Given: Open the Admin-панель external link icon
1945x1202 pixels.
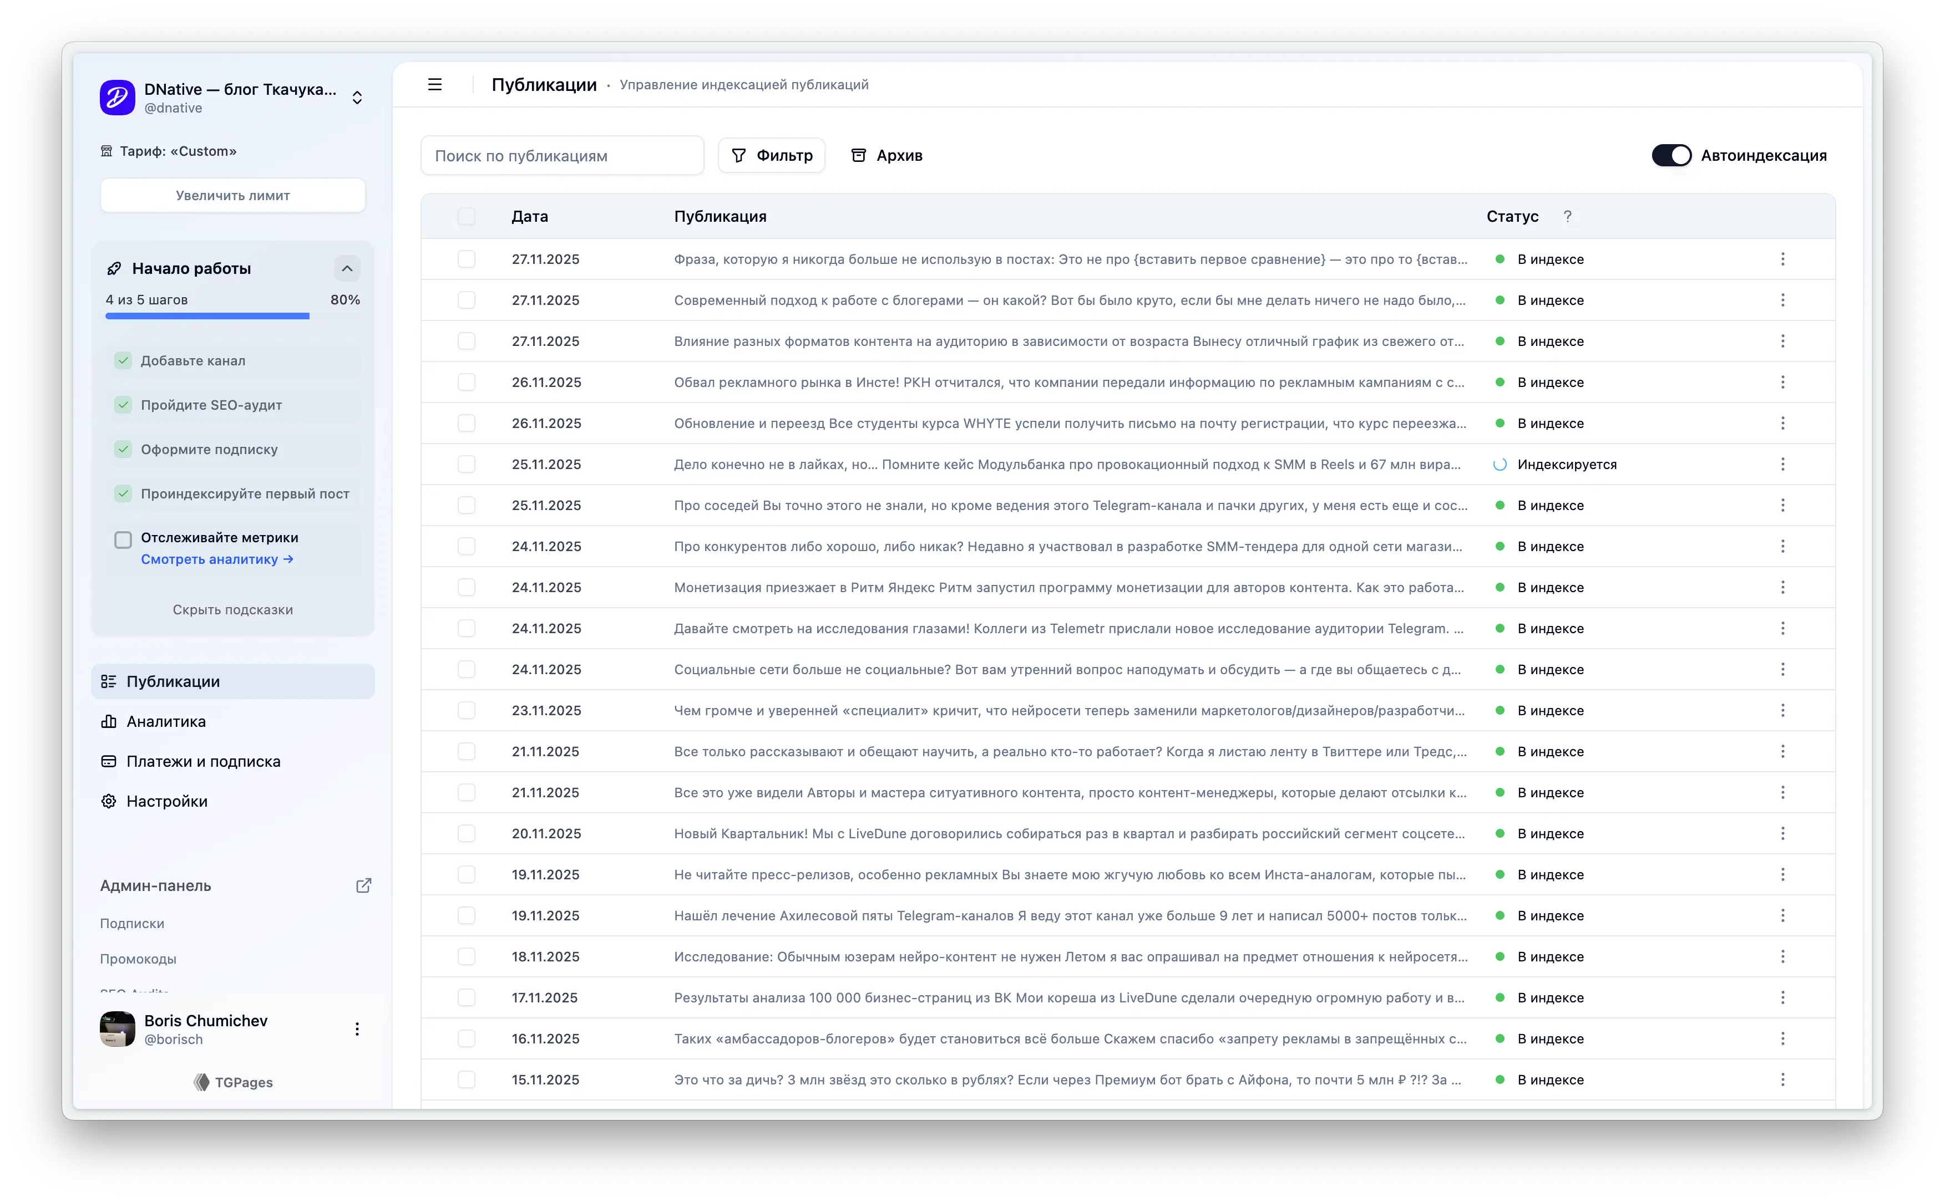Looking at the screenshot, I should [363, 885].
